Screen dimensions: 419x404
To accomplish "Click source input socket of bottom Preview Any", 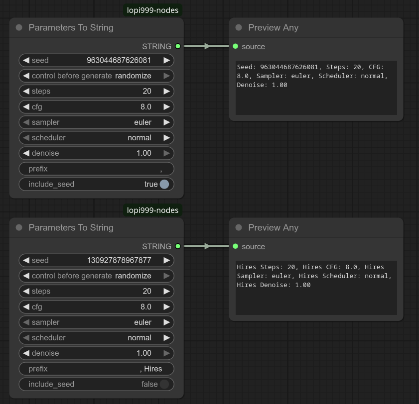I will (x=236, y=246).
